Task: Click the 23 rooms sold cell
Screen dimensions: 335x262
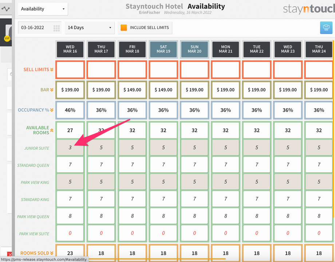Action: click(x=70, y=253)
